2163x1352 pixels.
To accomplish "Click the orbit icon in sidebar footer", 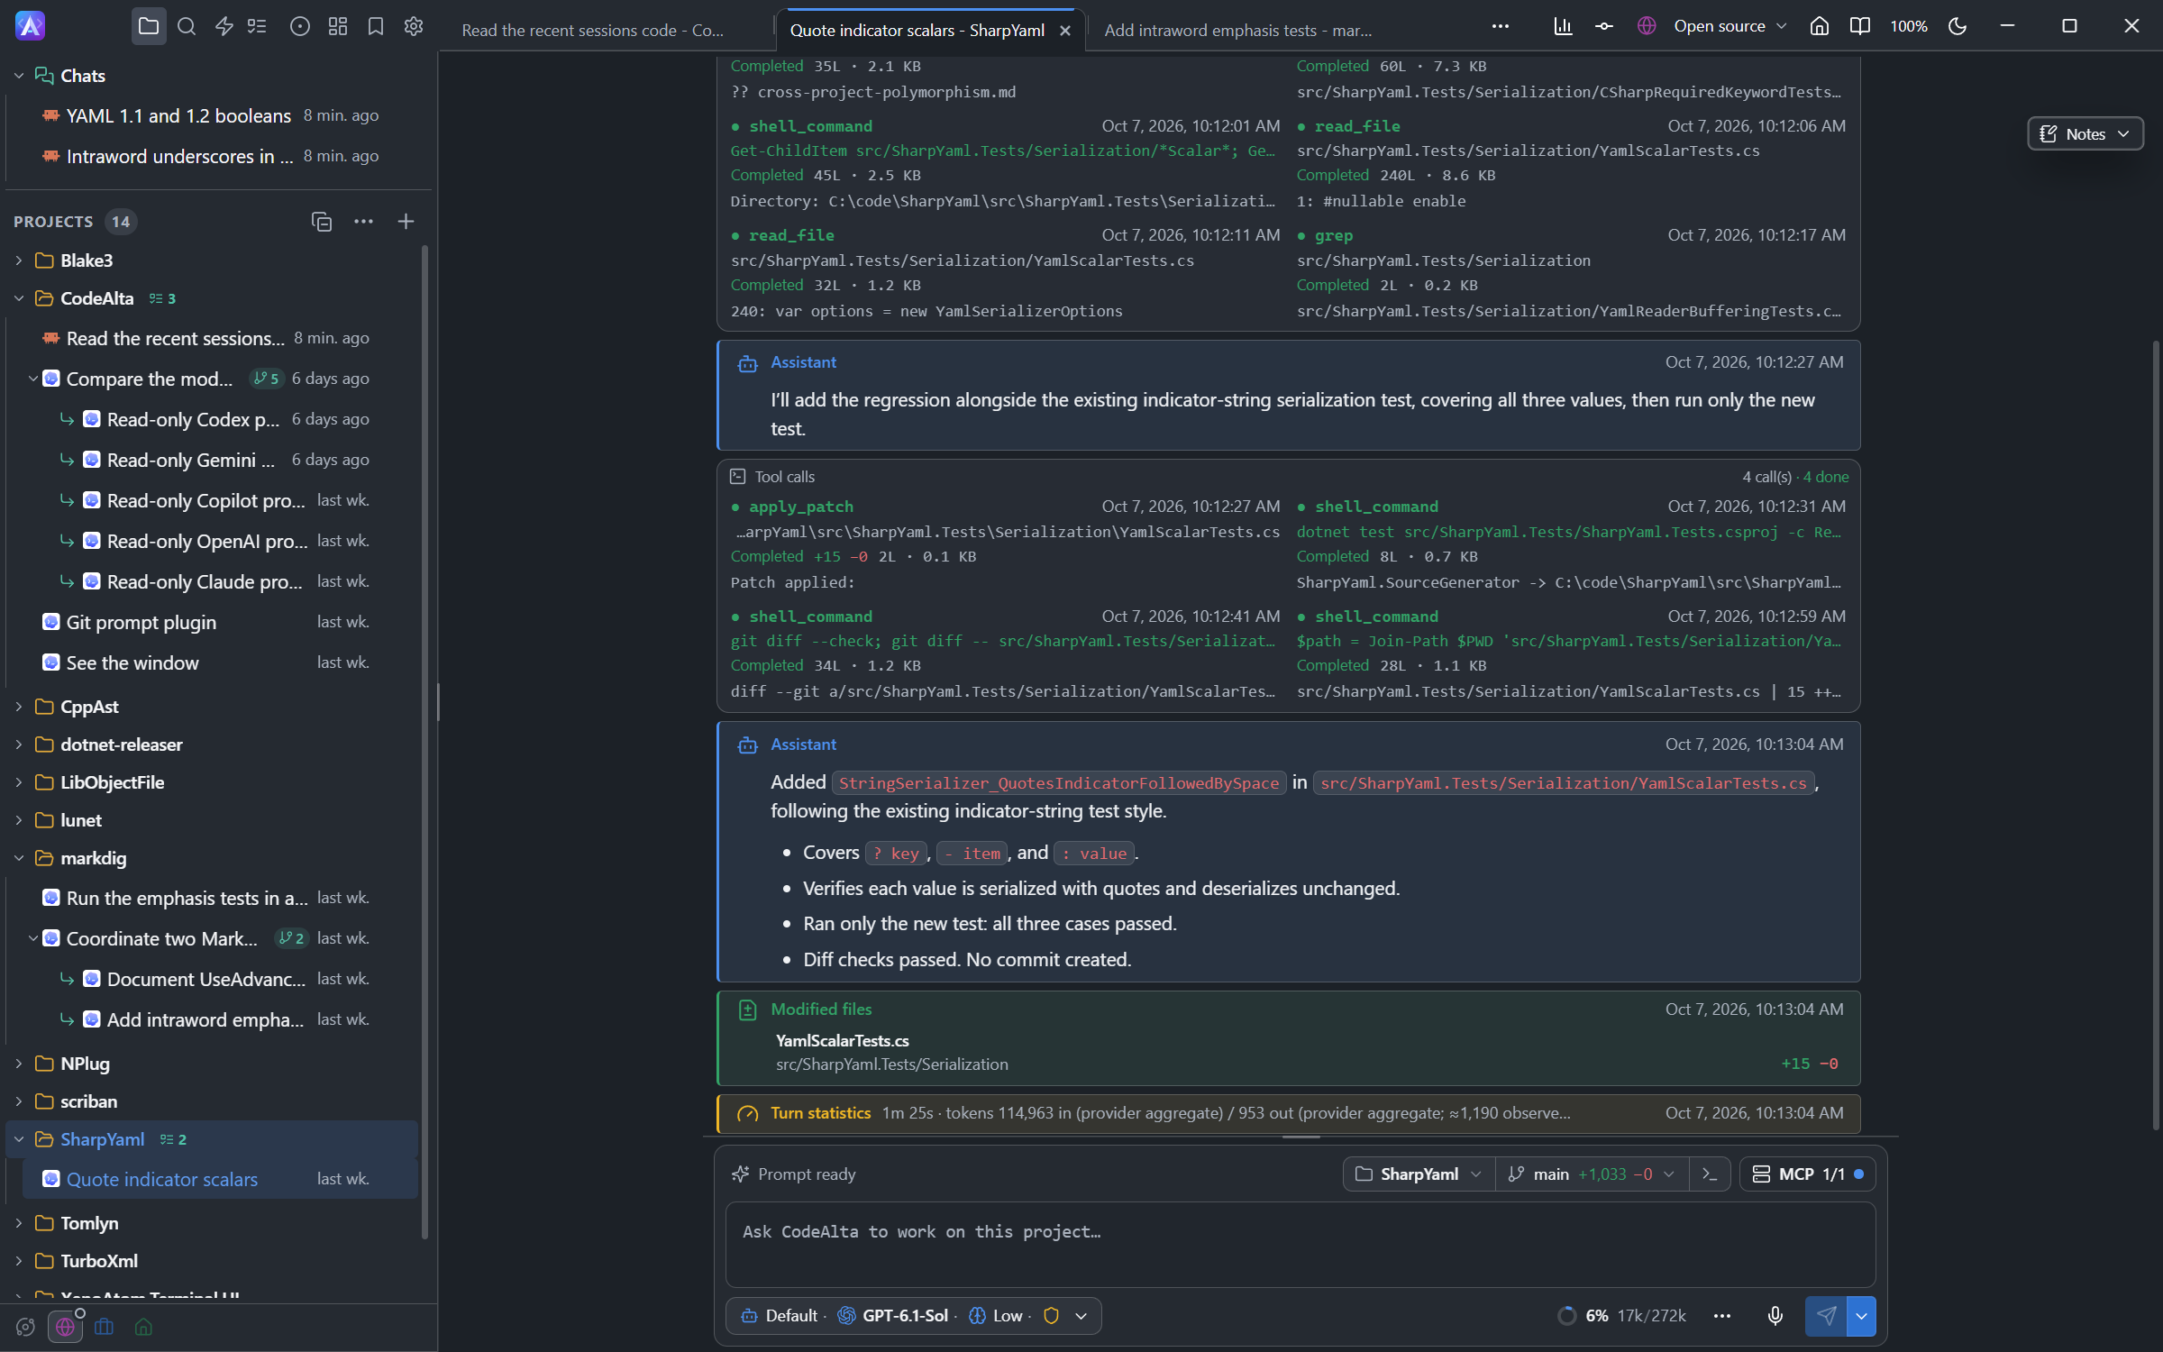I will pos(25,1327).
